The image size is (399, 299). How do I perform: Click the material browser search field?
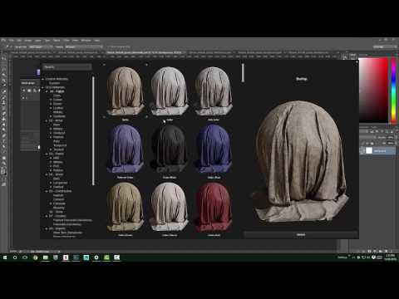point(66,67)
